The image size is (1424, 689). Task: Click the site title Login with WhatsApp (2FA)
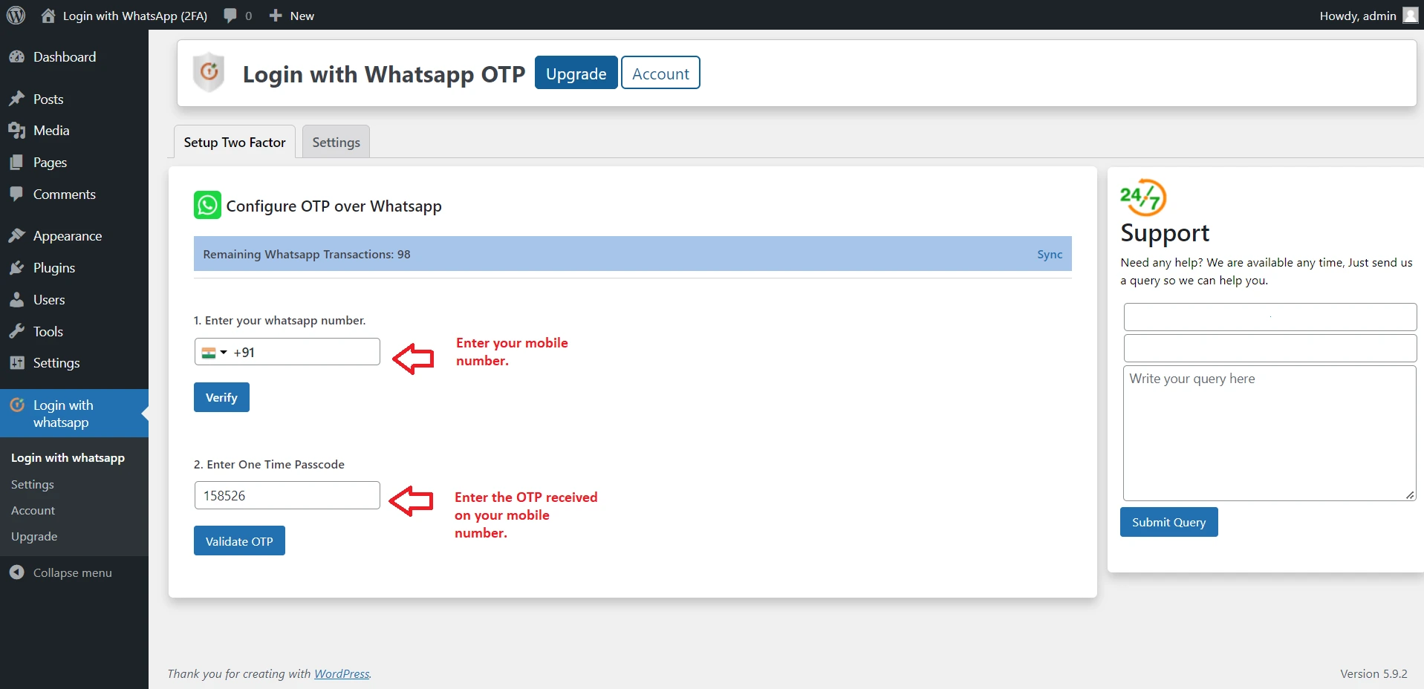click(x=135, y=16)
